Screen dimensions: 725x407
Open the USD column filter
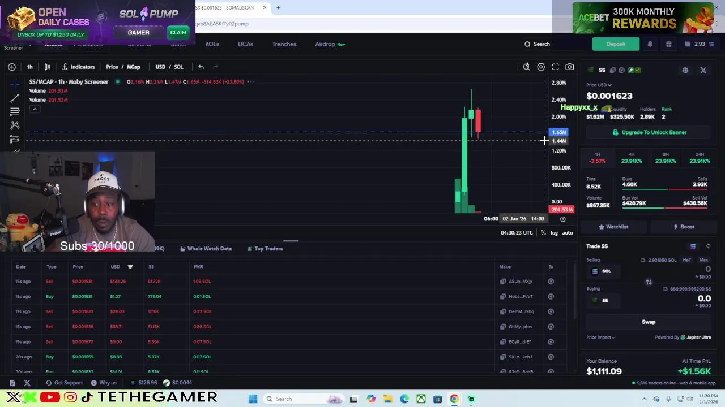pyautogui.click(x=130, y=267)
